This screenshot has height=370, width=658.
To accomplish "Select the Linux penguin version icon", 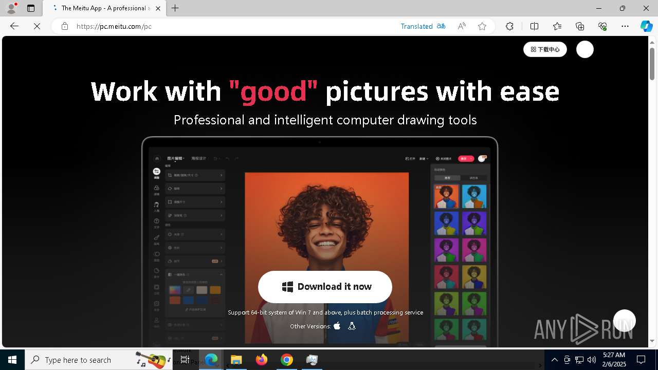I will [x=352, y=326].
